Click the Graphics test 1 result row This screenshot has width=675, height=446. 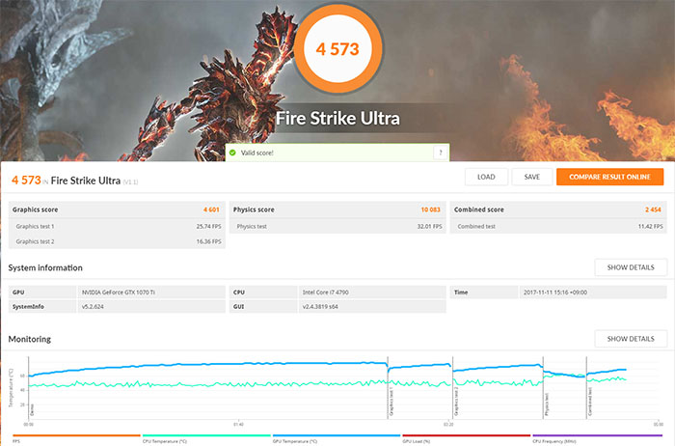click(116, 226)
